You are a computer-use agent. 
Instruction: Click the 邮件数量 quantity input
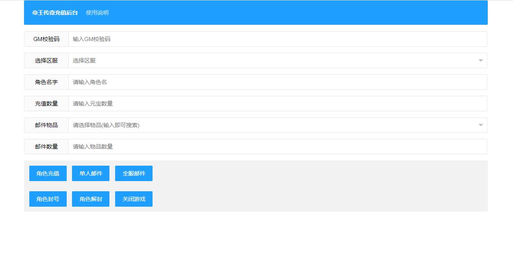point(277,147)
